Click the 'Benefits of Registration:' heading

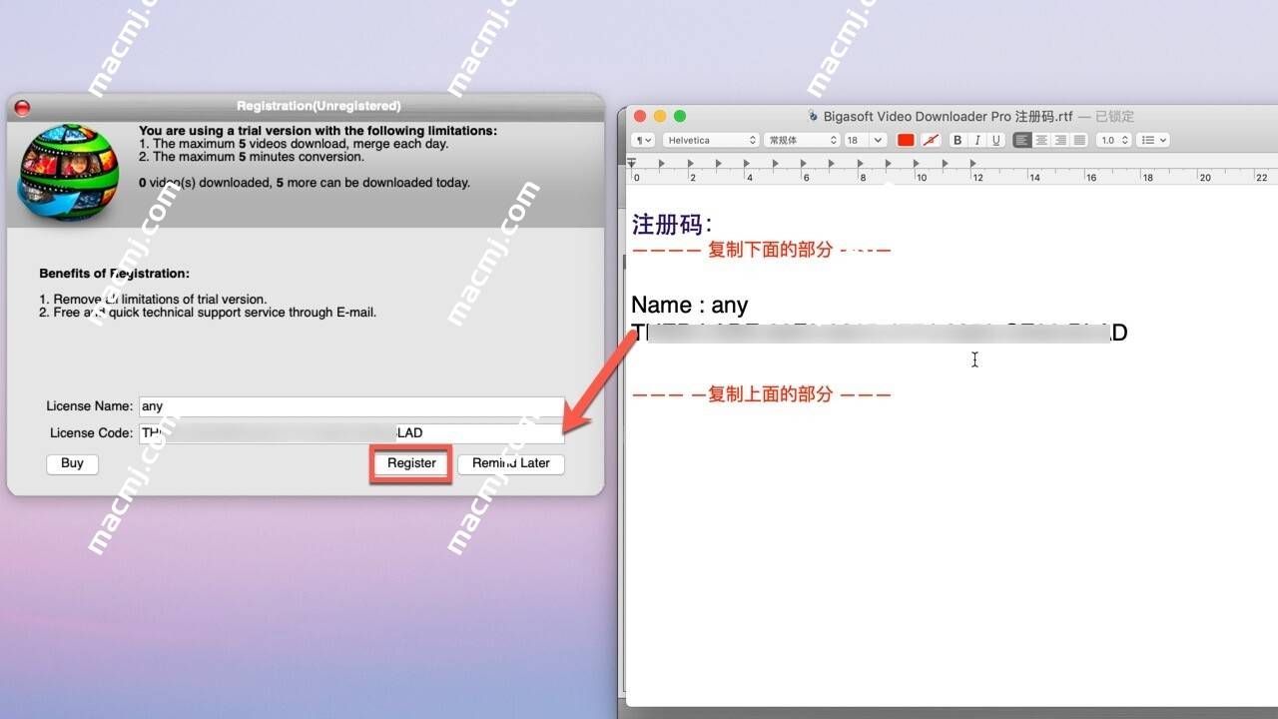coord(114,274)
